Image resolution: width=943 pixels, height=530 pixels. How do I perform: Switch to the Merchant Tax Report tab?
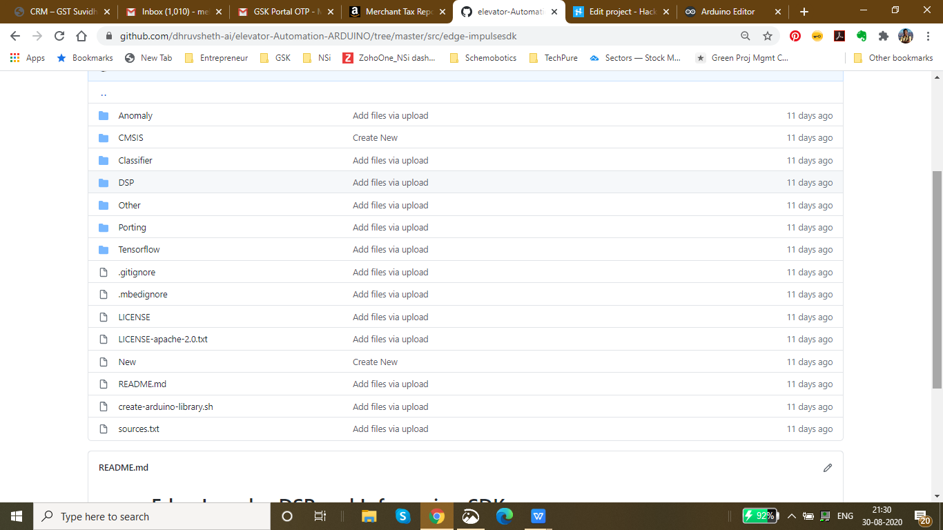point(397,12)
